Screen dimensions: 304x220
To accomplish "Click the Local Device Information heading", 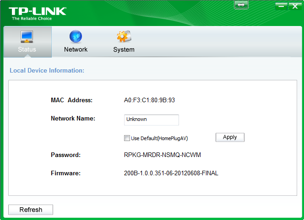I will pyautogui.click(x=47, y=71).
